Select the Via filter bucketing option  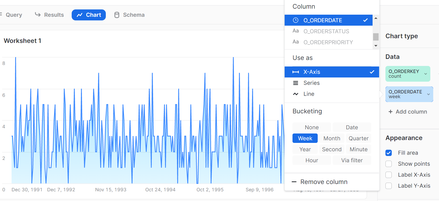coord(352,160)
